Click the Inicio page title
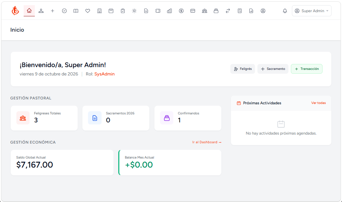The image size is (342, 202). 17,30
